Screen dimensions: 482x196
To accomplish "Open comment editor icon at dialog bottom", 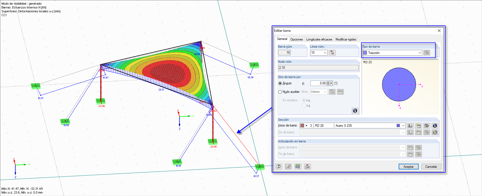I will click(288, 166).
